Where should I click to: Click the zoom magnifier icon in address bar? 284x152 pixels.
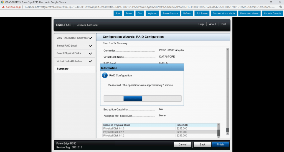coord(280,7)
